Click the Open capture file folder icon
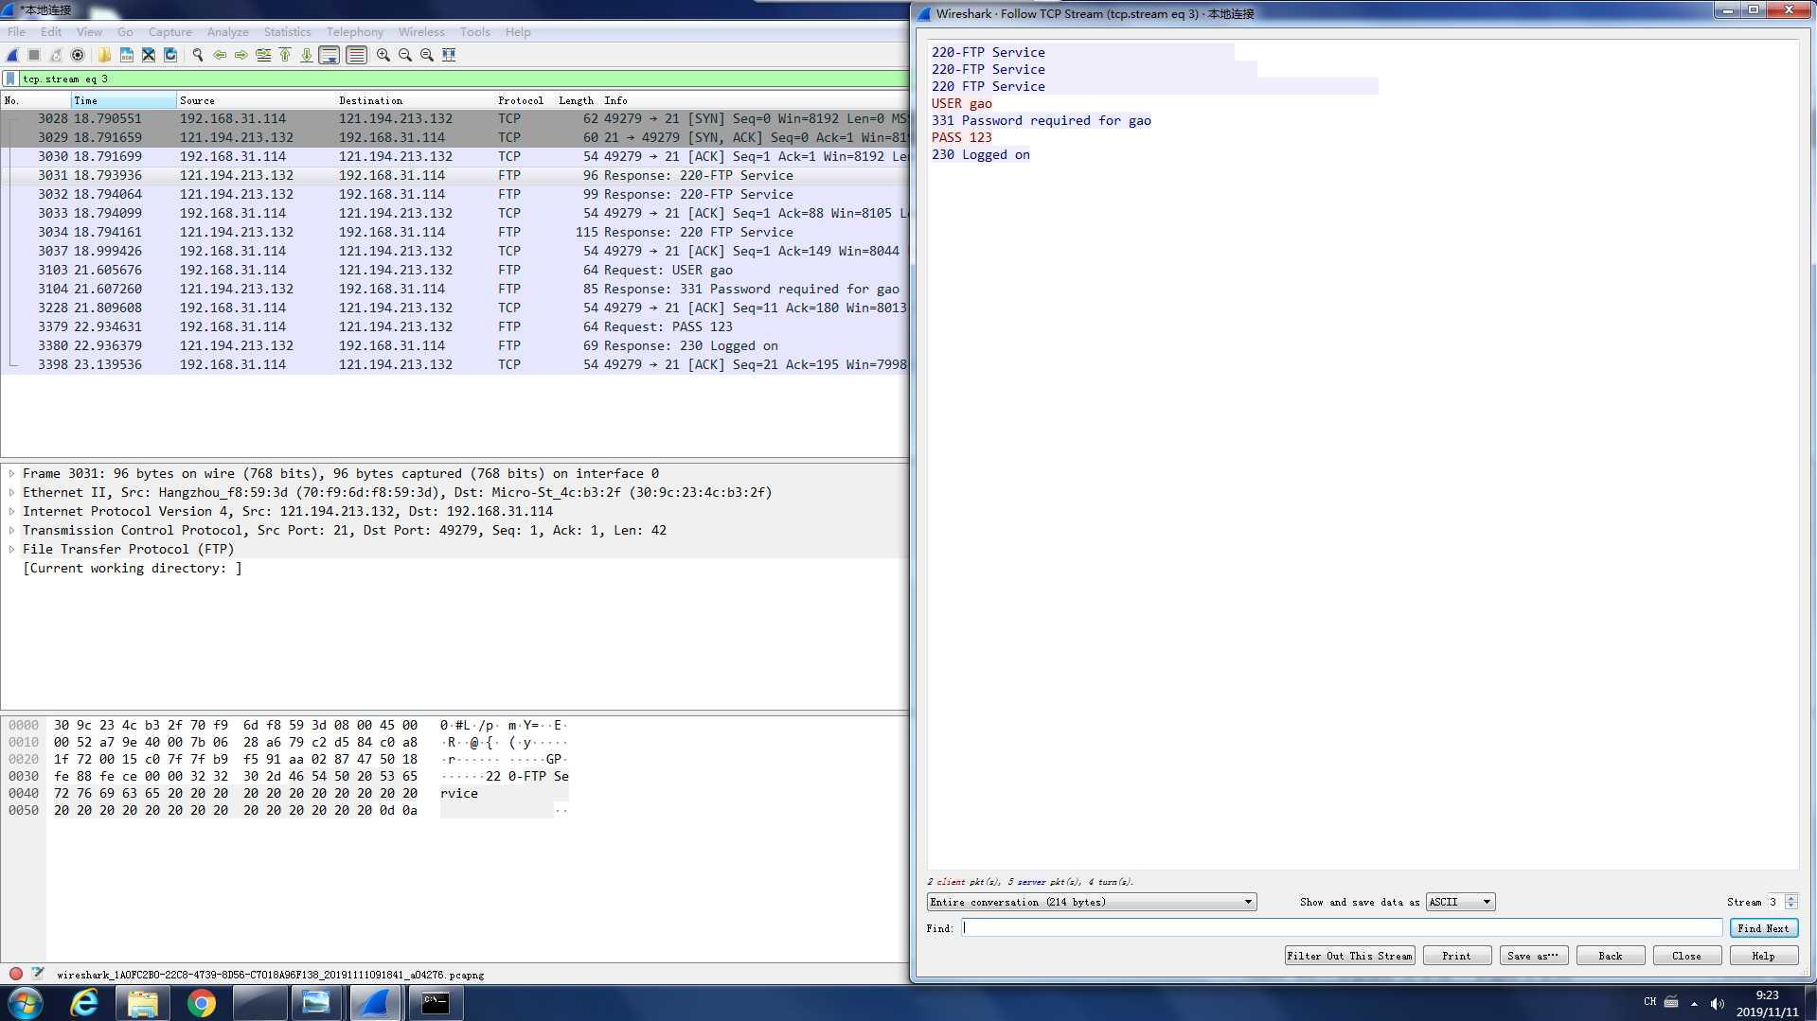 click(104, 55)
